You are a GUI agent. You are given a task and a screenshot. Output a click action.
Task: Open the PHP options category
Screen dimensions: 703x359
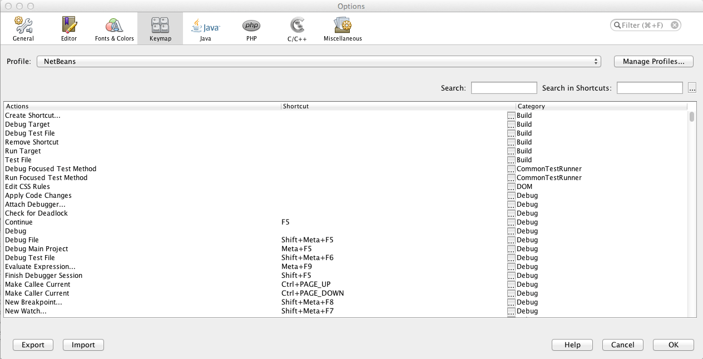pyautogui.click(x=251, y=29)
